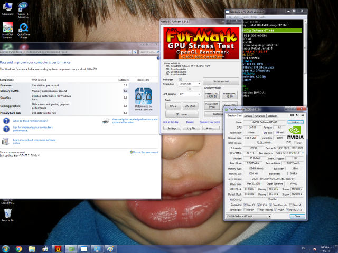Click the Lookup button in GPU-Z
The height and width of the screenshot is (253, 338).
(295, 122)
